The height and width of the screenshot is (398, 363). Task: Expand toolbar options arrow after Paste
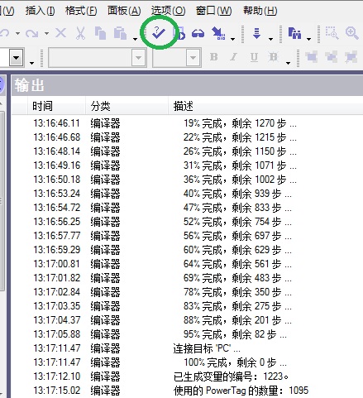coord(135,39)
